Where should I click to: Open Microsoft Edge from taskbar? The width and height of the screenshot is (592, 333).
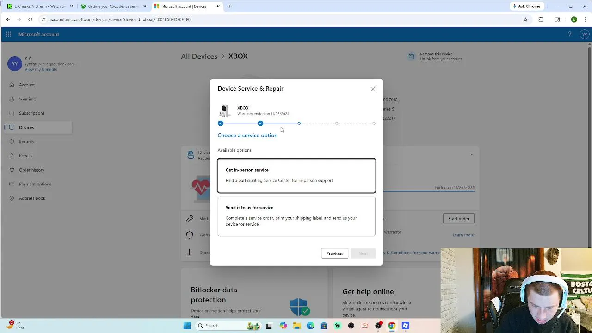click(x=310, y=326)
